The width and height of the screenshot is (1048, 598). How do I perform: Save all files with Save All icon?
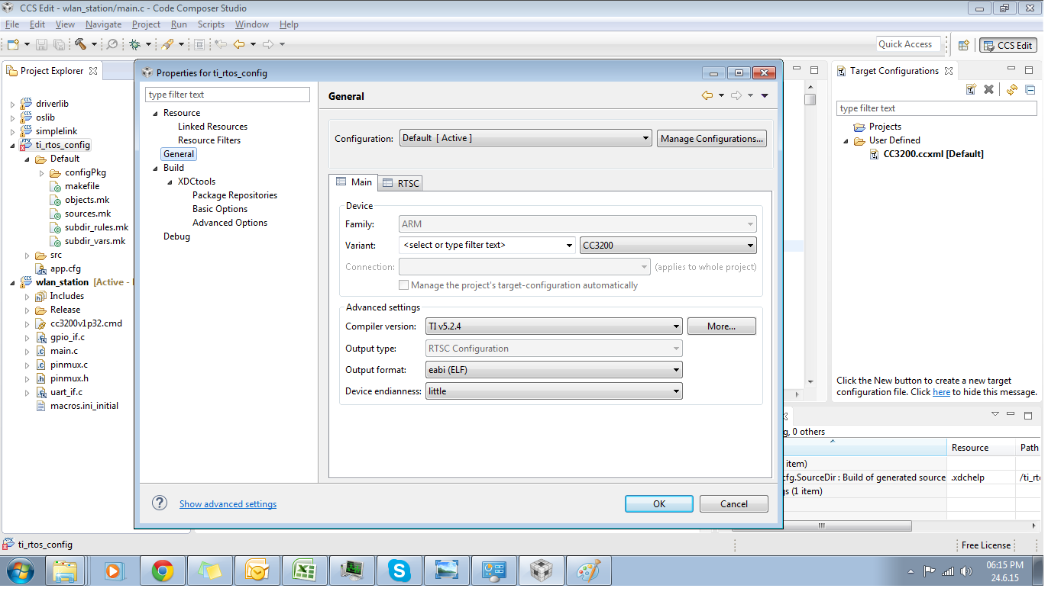[60, 45]
